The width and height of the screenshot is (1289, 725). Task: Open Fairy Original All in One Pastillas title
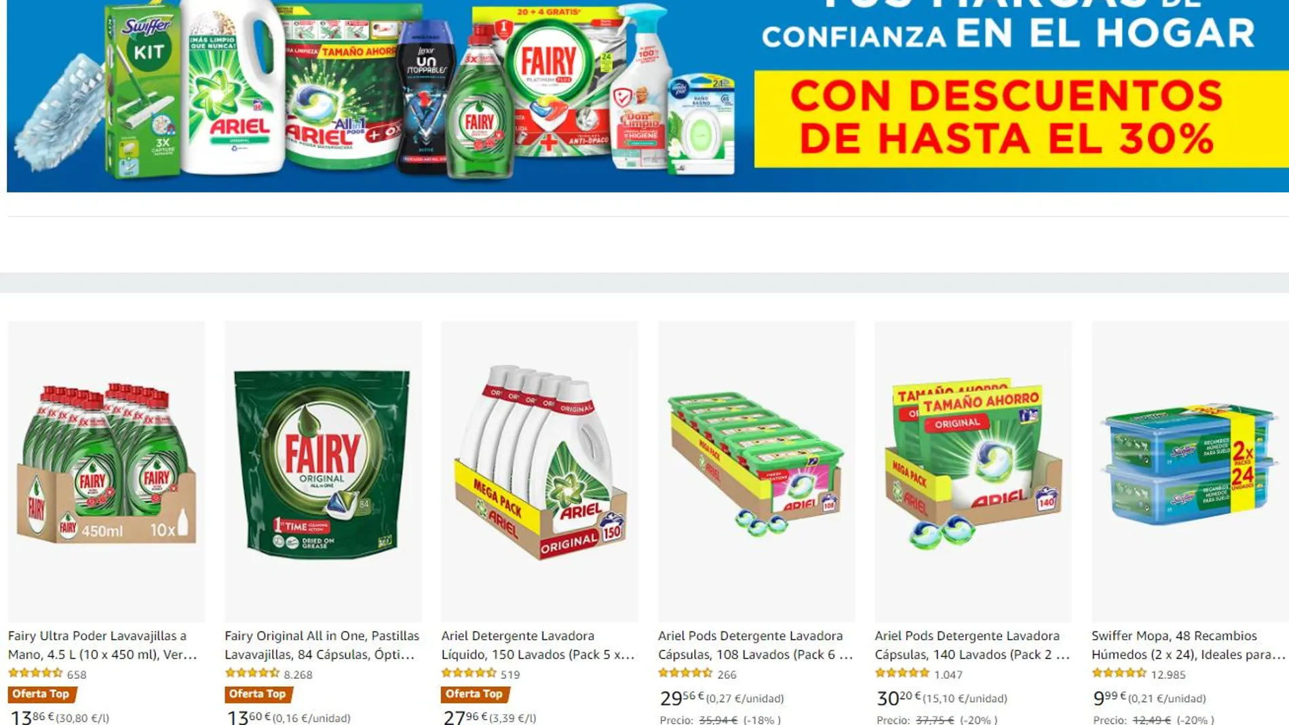point(322,645)
